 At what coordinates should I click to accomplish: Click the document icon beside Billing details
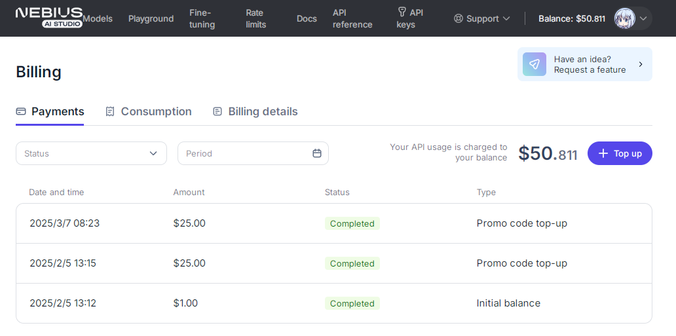coord(217,112)
